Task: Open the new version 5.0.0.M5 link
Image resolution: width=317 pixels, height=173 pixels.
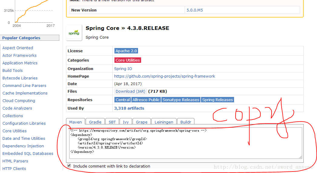Action: [x=195, y=10]
